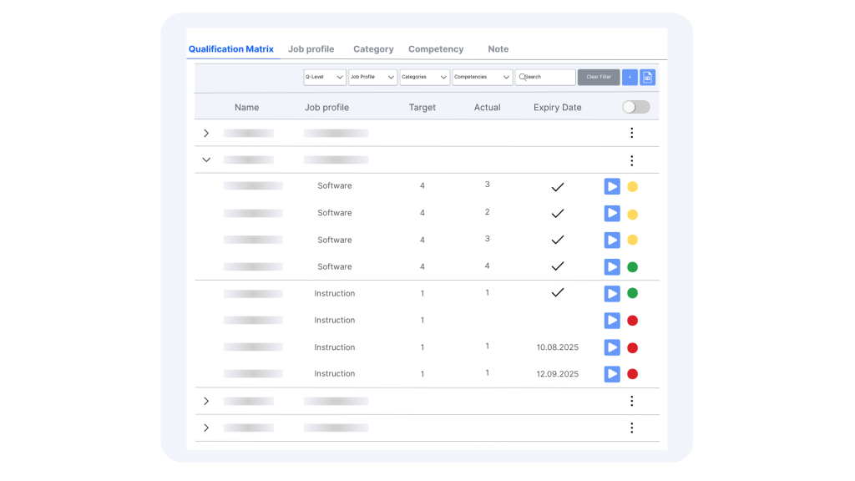Click the Expiry Date column header

[x=557, y=107]
